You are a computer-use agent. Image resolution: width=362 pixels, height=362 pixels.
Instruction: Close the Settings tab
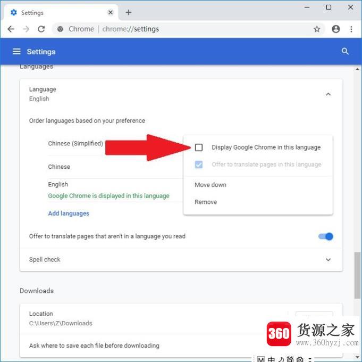coord(111,12)
